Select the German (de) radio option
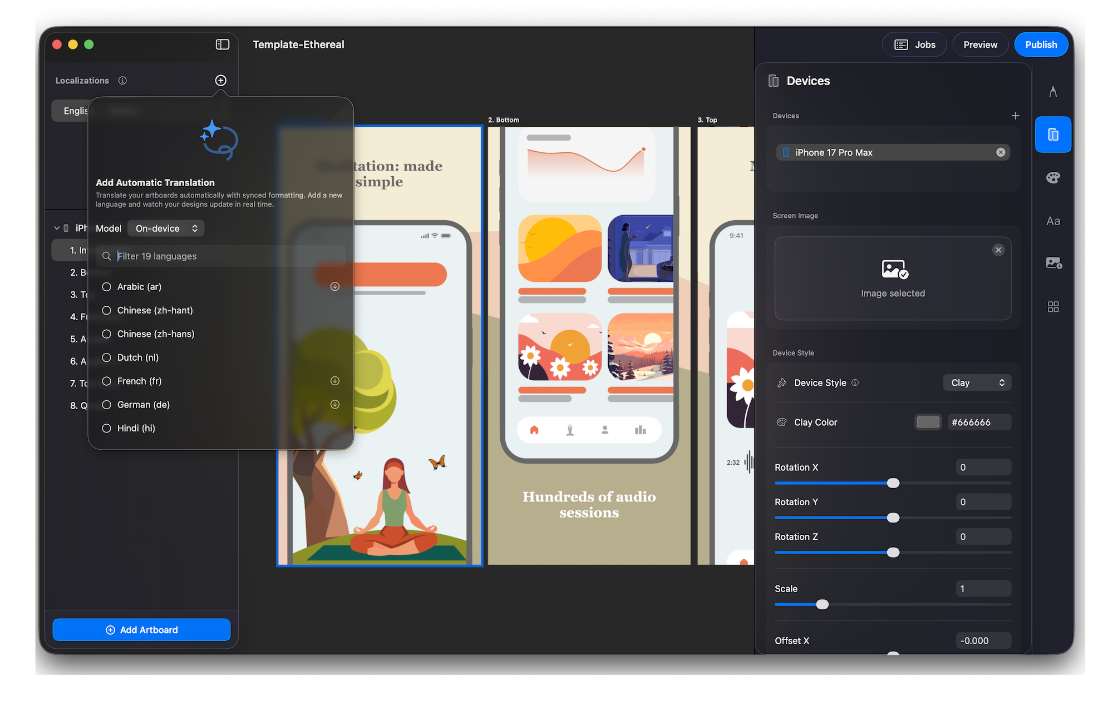The height and width of the screenshot is (706, 1113). click(107, 405)
